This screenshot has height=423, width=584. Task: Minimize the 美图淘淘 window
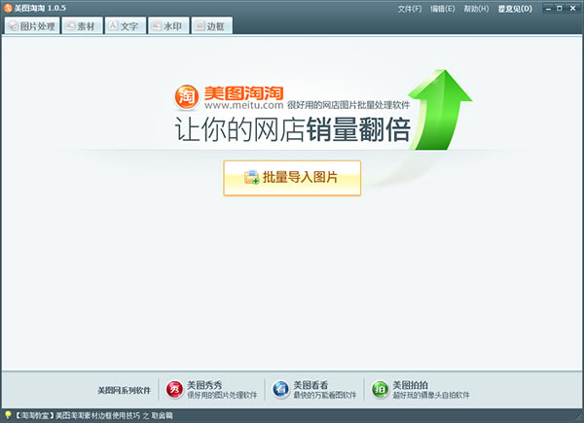(548, 8)
